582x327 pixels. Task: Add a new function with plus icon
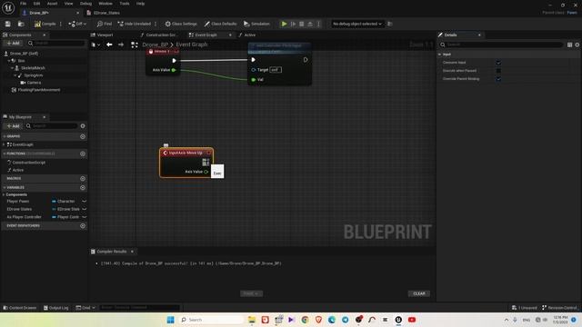83,154
